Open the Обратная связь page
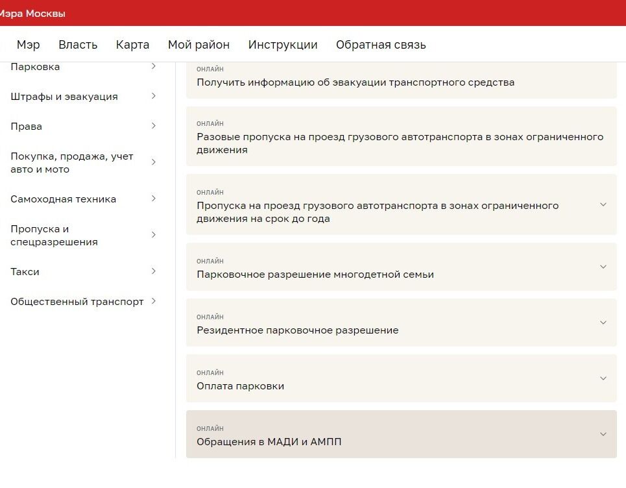 (381, 45)
